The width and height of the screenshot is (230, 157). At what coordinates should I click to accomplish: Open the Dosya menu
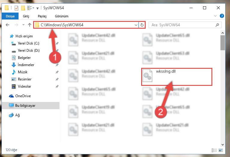10,16
